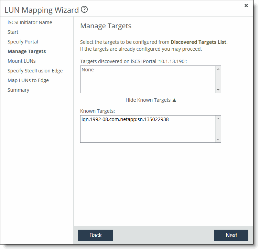This screenshot has width=259, height=250.
Task: Jump to Mount LUNs step
Action: point(21,61)
